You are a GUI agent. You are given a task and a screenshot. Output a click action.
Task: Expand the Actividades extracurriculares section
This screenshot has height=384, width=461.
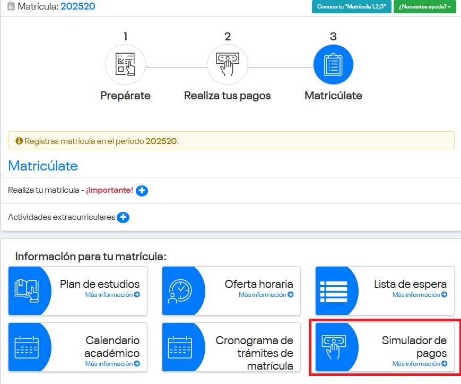[x=123, y=217]
